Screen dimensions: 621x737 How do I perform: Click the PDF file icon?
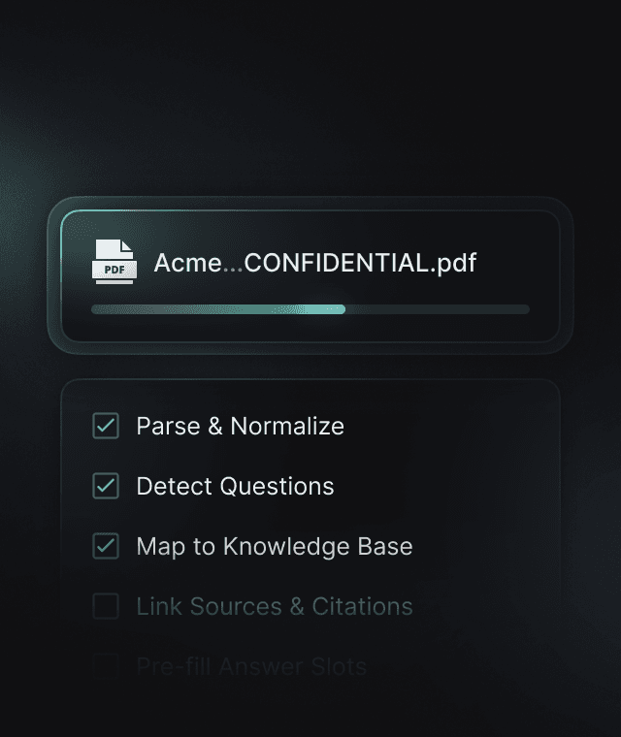[x=114, y=262]
